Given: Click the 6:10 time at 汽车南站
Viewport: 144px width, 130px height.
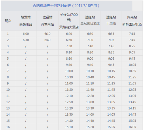Looking at the screenshot, I should pyautogui.click(x=48, y=34).
